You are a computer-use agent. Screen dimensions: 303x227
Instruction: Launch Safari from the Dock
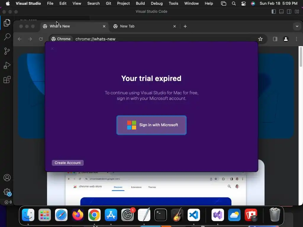[61, 215]
